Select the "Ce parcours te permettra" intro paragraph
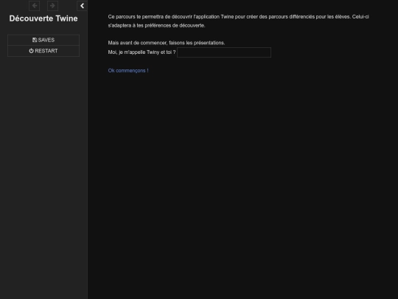Image resolution: width=398 pixels, height=299 pixels. pos(238,21)
